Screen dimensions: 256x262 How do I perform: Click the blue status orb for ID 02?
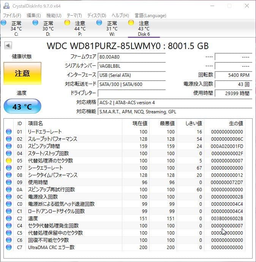(x=9, y=139)
